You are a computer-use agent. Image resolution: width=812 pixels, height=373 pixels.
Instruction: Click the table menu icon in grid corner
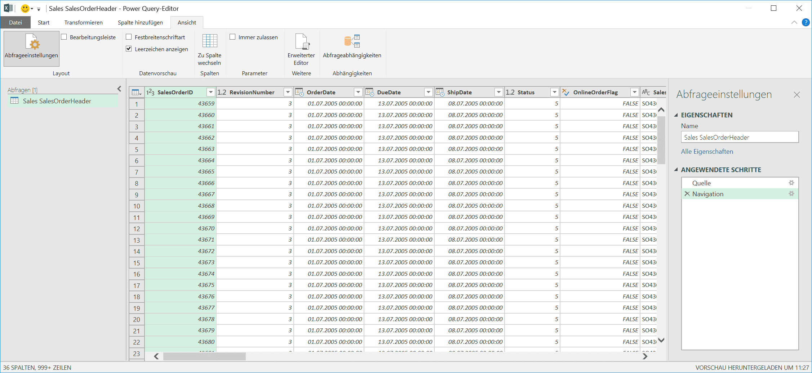click(137, 93)
